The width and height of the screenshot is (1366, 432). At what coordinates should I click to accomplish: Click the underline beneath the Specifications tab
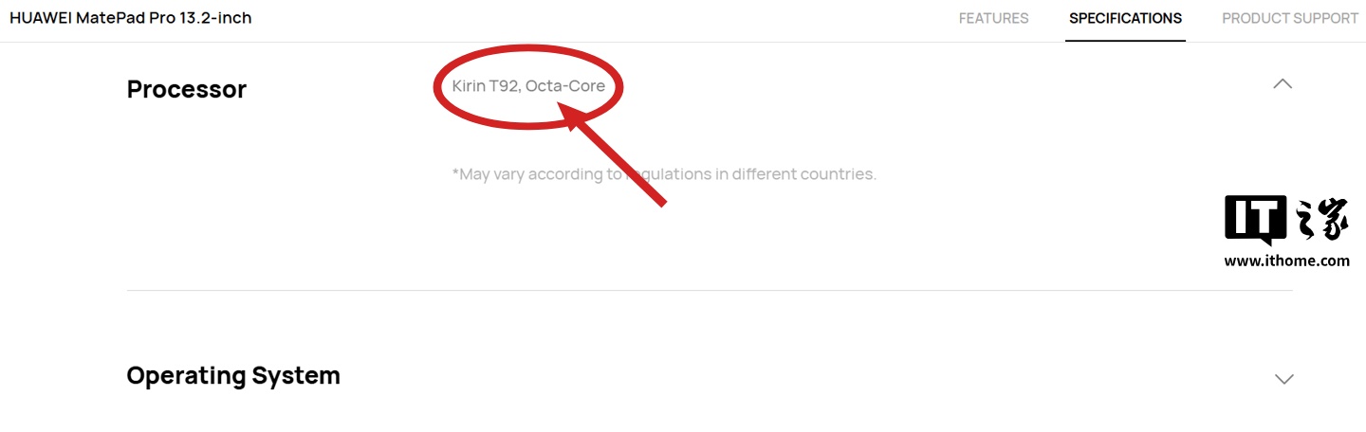pos(1125,41)
